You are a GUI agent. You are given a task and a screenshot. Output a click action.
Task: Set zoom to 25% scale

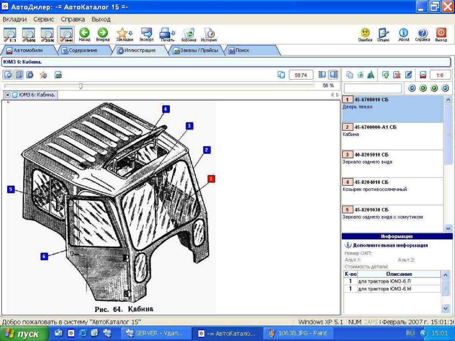(47, 34)
